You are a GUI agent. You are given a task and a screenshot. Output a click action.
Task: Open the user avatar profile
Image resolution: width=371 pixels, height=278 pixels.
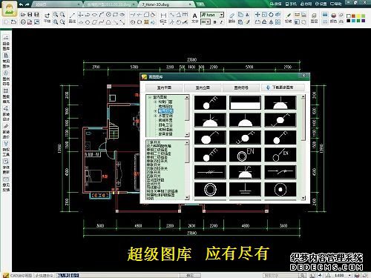pos(10,9)
